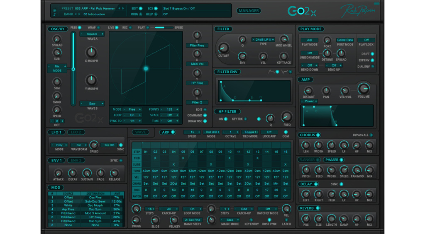Click the XY pad center point
The height and width of the screenshot is (234, 425).
(x=146, y=69)
